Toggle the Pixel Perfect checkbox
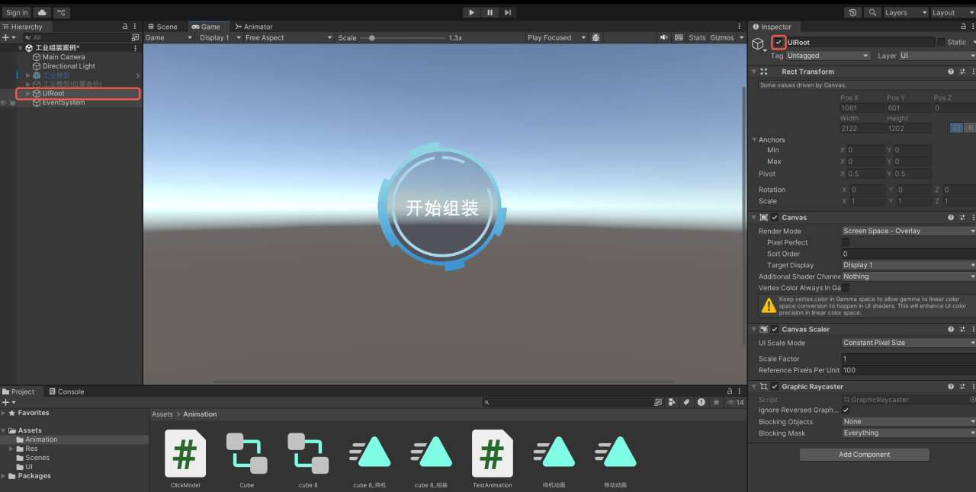The width and height of the screenshot is (976, 492). [846, 242]
